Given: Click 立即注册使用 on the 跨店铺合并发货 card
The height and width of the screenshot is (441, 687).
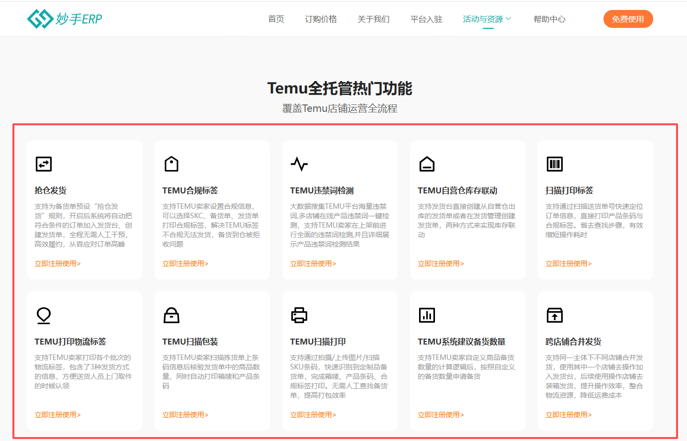Looking at the screenshot, I should (x=568, y=414).
